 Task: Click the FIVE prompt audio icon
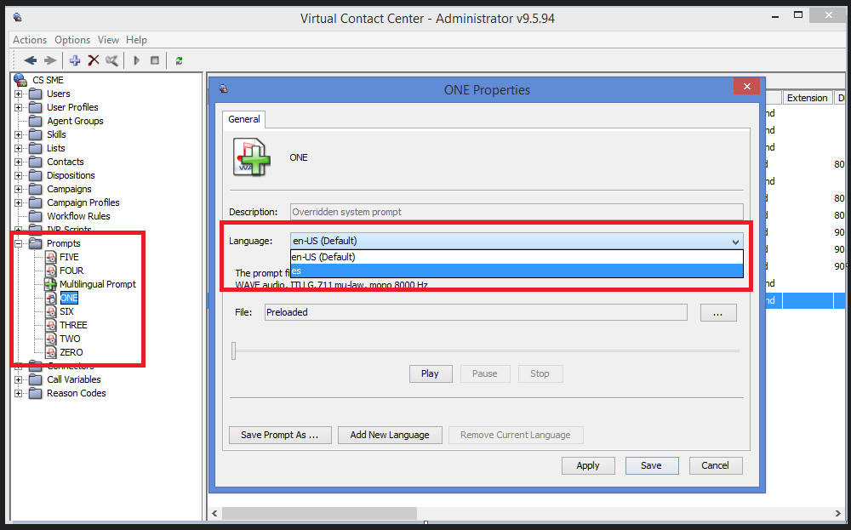(x=50, y=257)
